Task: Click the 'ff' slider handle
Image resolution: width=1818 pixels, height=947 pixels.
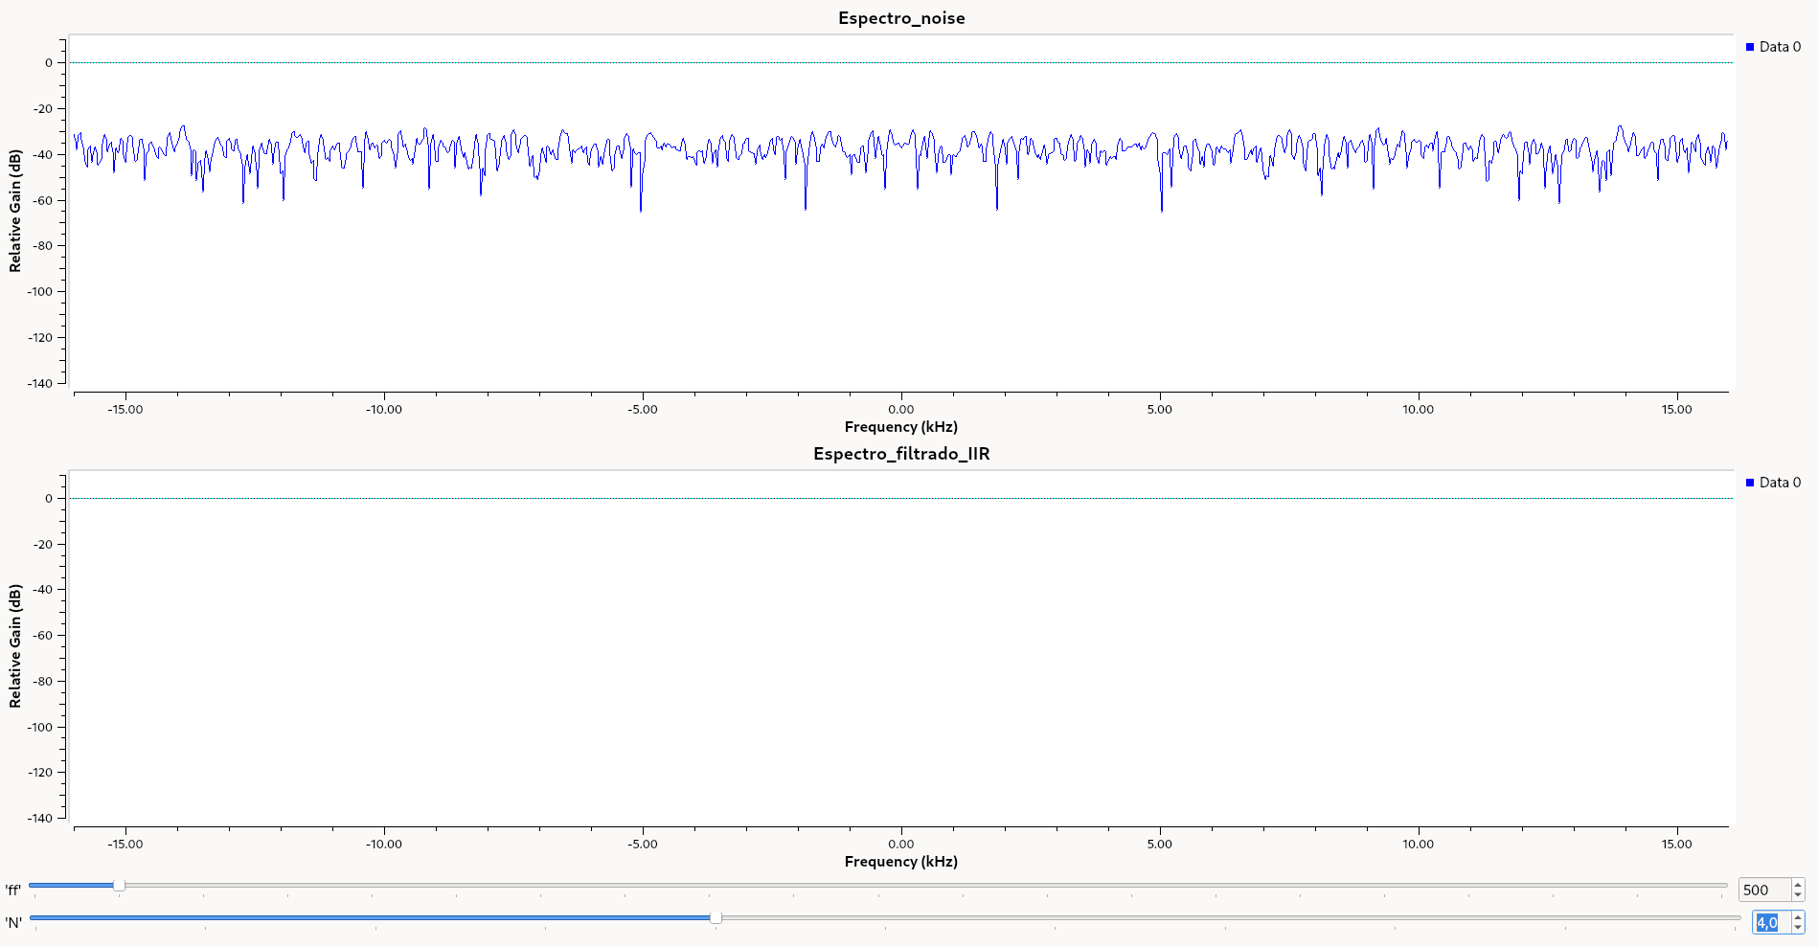Action: [119, 886]
